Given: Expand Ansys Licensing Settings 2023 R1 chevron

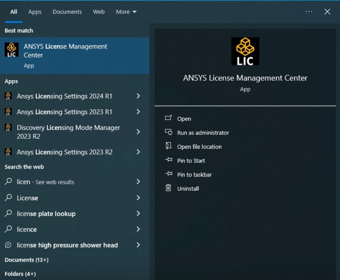Looking at the screenshot, I should 138,112.
